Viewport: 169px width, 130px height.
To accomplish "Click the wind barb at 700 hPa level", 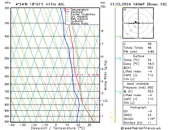I will [x=118, y=92].
